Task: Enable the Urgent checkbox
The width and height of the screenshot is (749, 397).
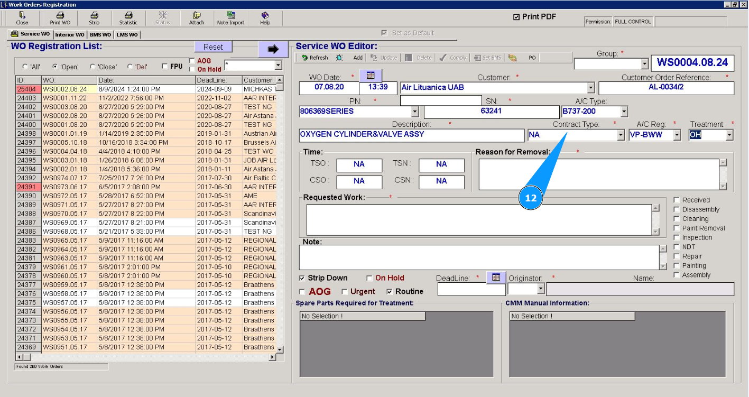Action: coord(345,292)
